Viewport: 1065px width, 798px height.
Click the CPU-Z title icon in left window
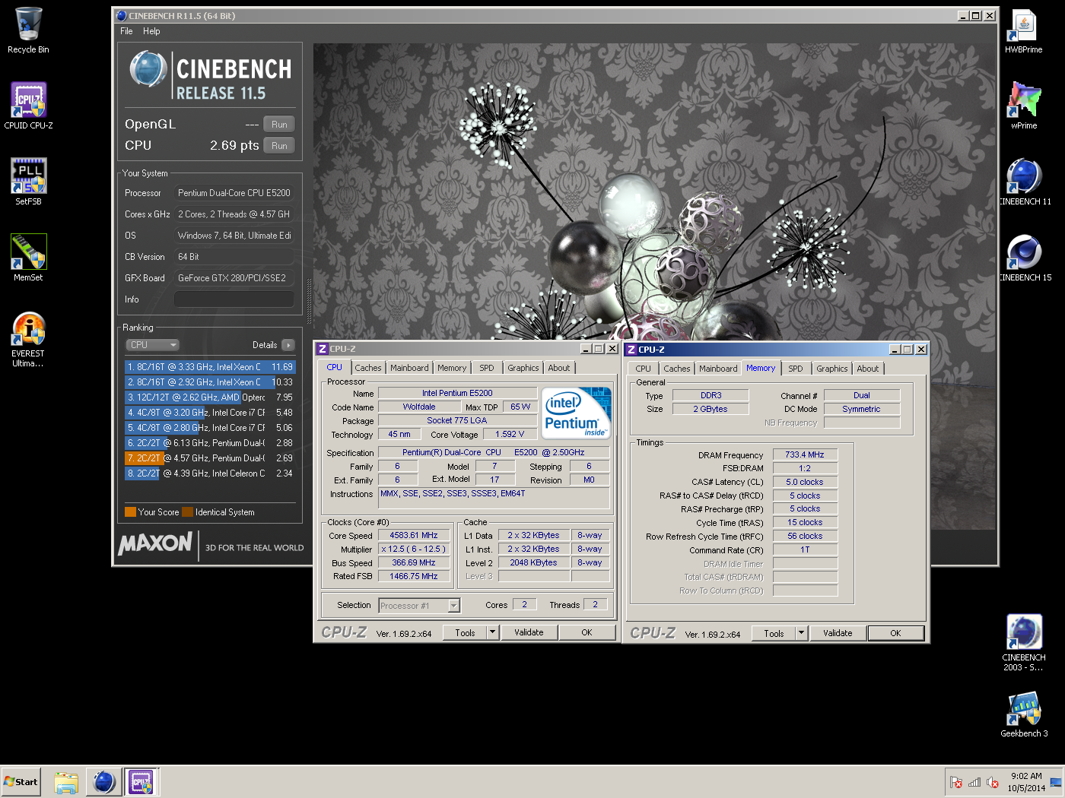click(x=323, y=349)
